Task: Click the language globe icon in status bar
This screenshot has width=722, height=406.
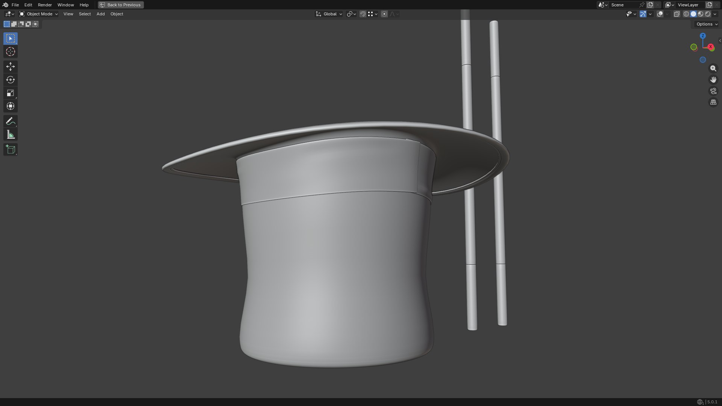Action: [x=700, y=402]
